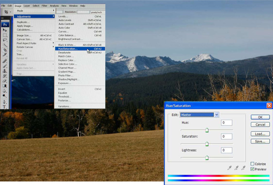This screenshot has width=273, height=185.
Task: Click the Hue slider handle
Action: 207,130
